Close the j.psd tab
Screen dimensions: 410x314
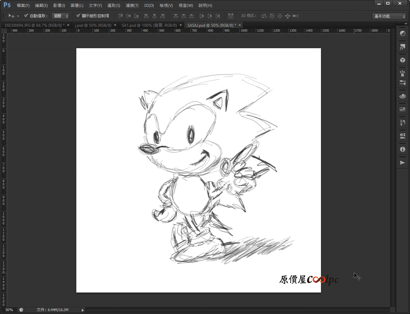pos(115,25)
